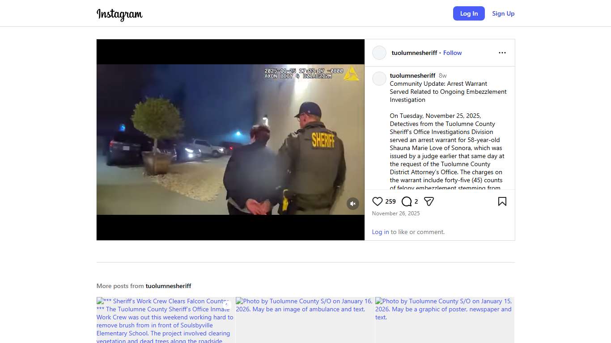Open the Sign Up link
This screenshot has width=611, height=343.
503,13
